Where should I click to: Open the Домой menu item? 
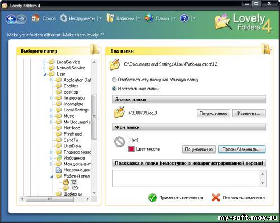click(49, 18)
